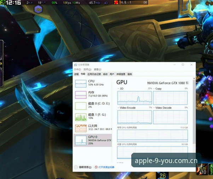
Task: Click the 7.3/16.0 GB (46%) memory text
Action: 98,96
